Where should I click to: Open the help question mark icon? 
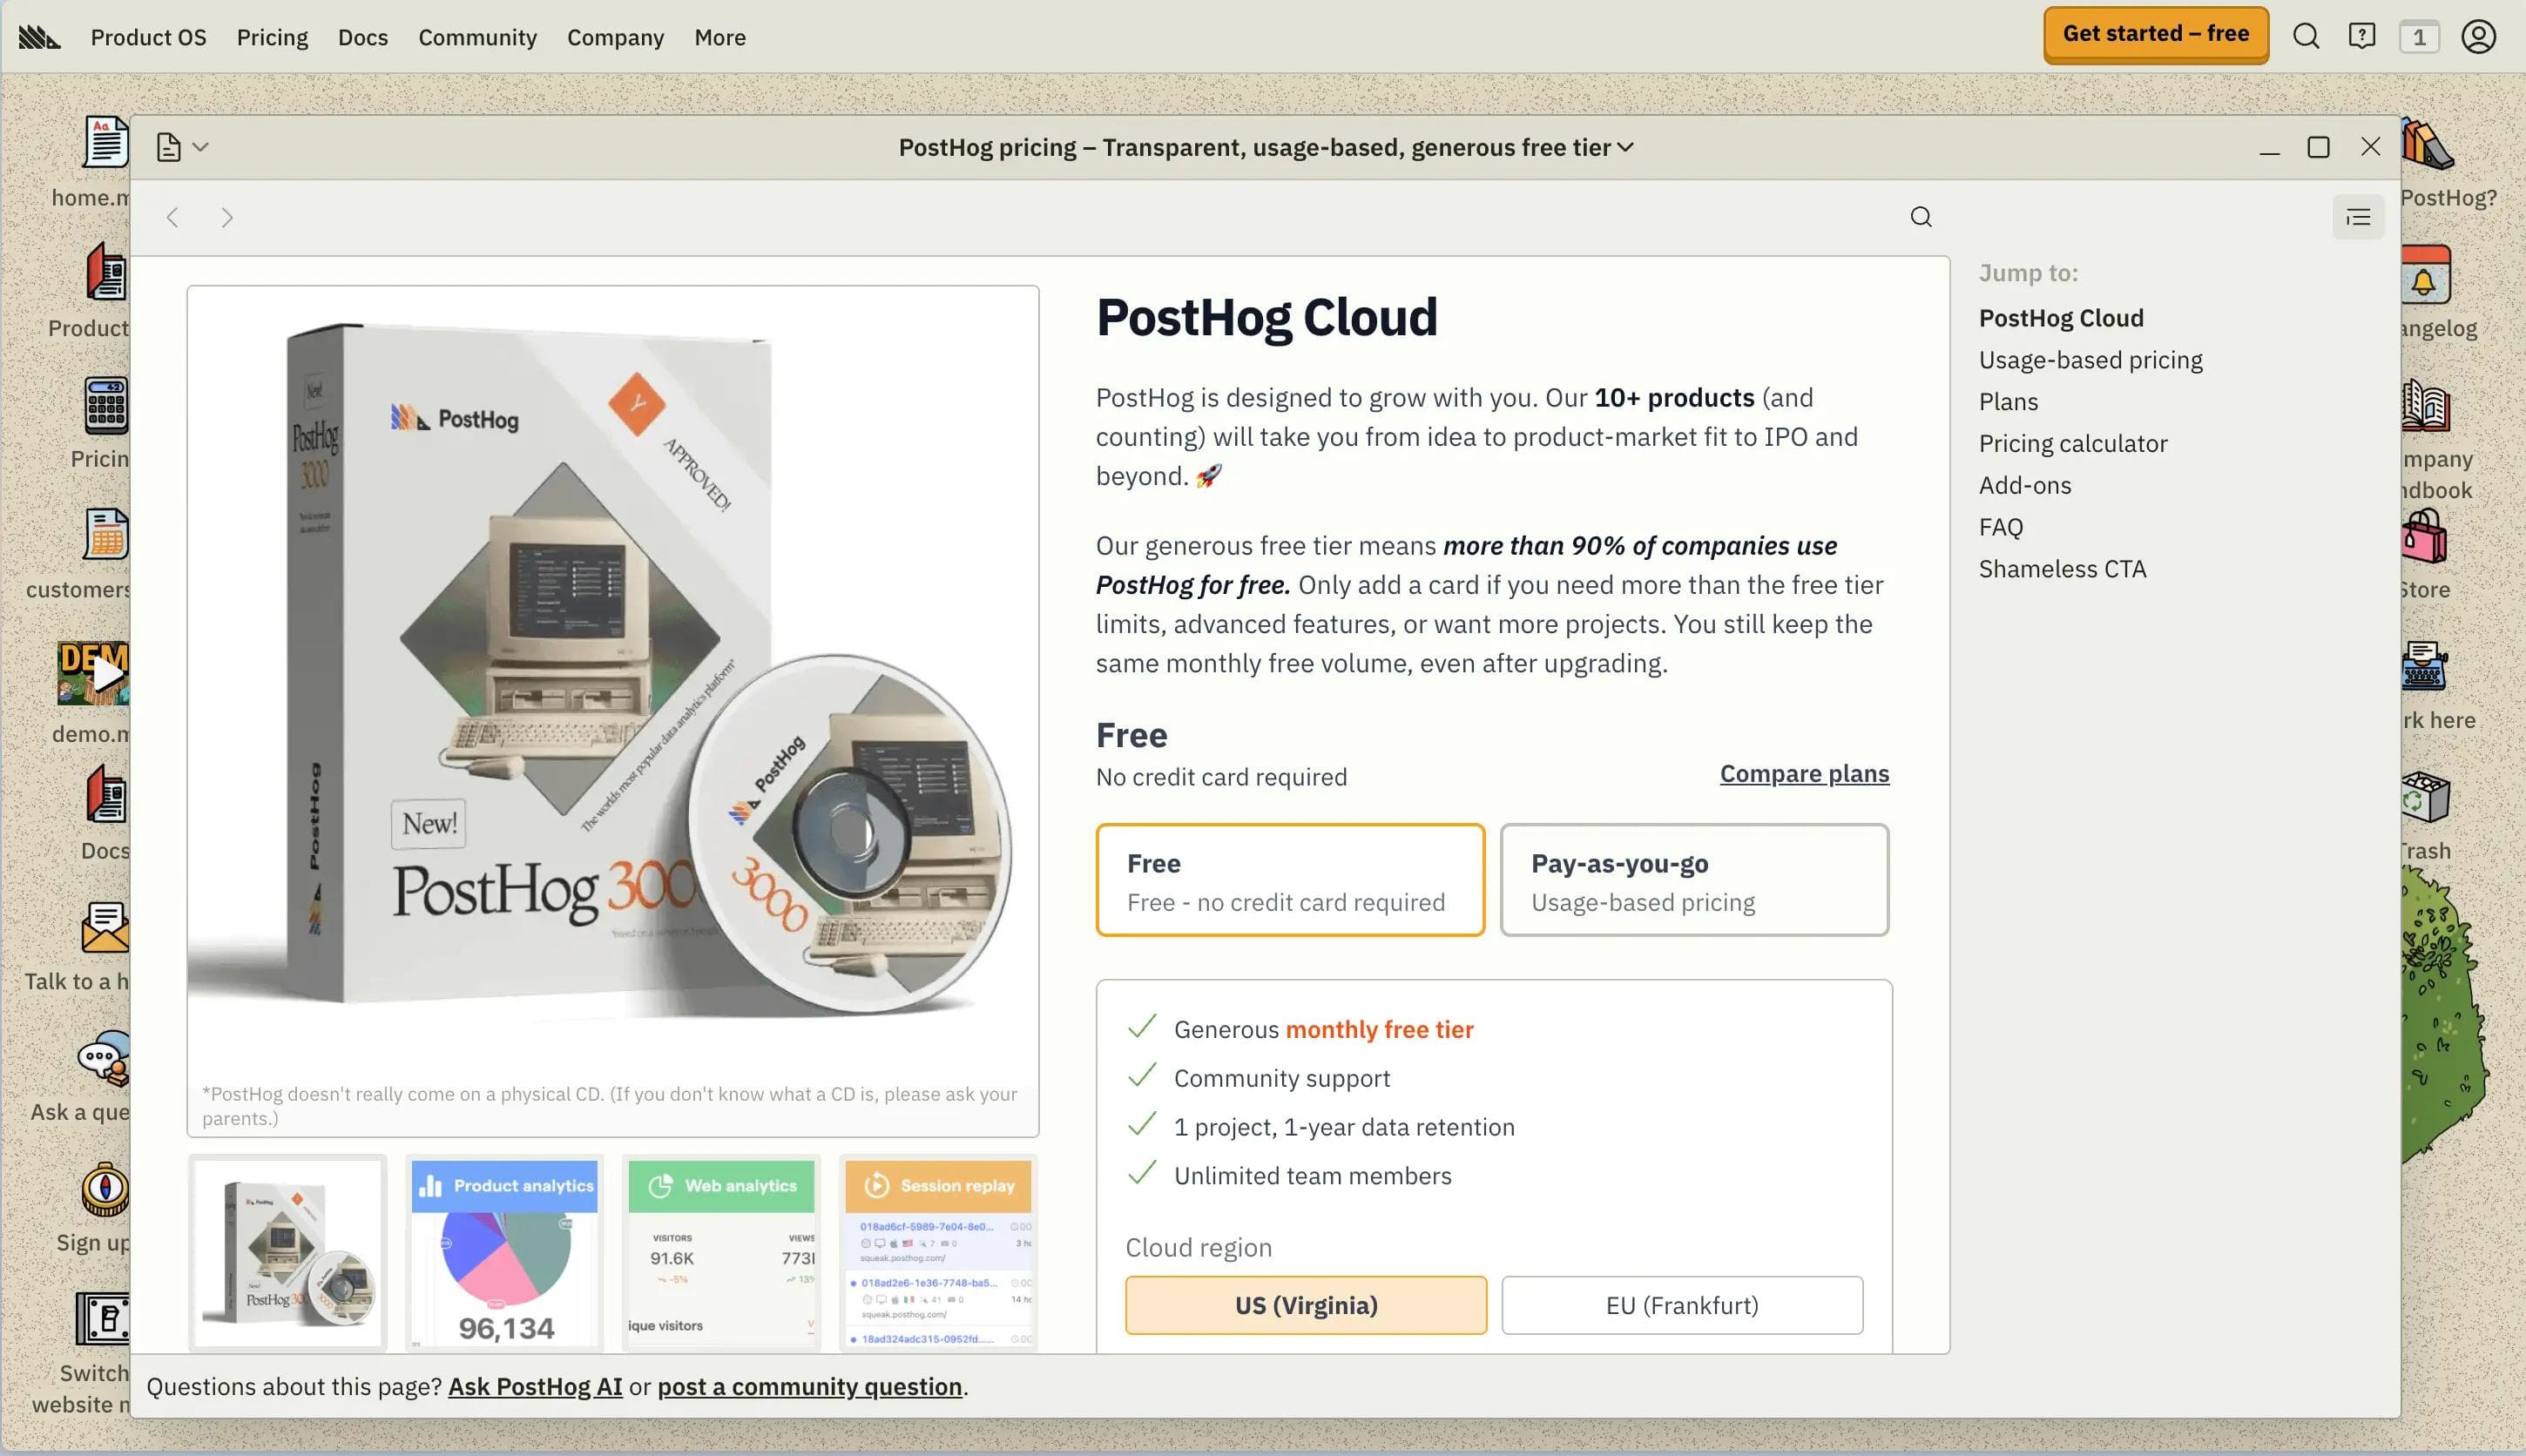point(2362,37)
